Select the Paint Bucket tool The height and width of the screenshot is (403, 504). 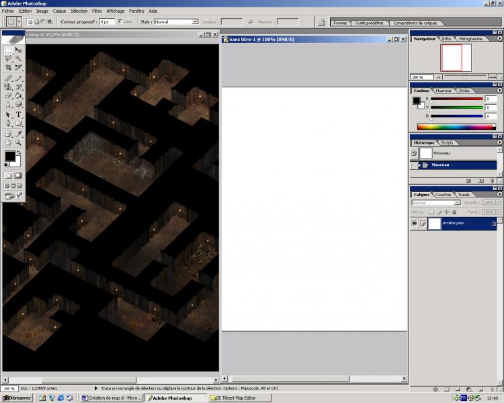pos(18,95)
